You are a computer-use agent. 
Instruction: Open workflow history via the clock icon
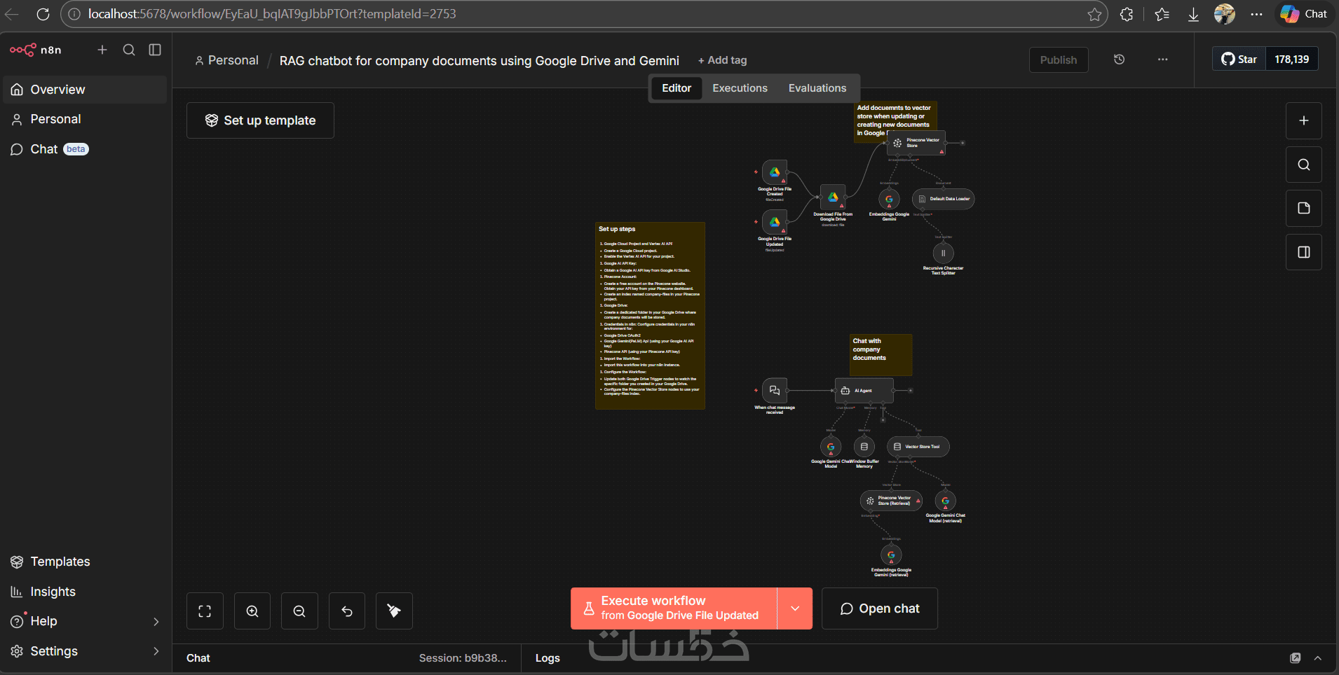coord(1120,60)
